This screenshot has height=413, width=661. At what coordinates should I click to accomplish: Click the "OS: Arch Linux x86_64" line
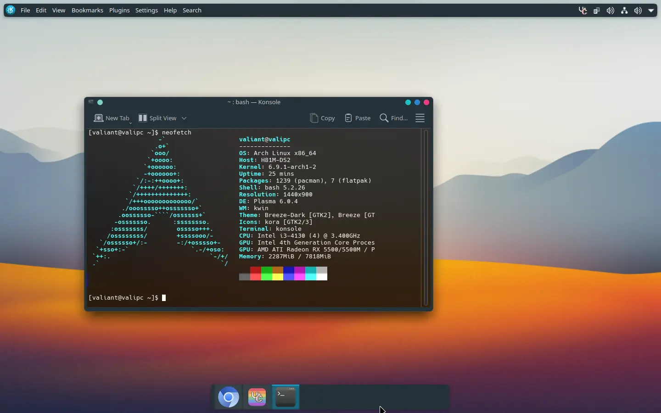tap(278, 153)
